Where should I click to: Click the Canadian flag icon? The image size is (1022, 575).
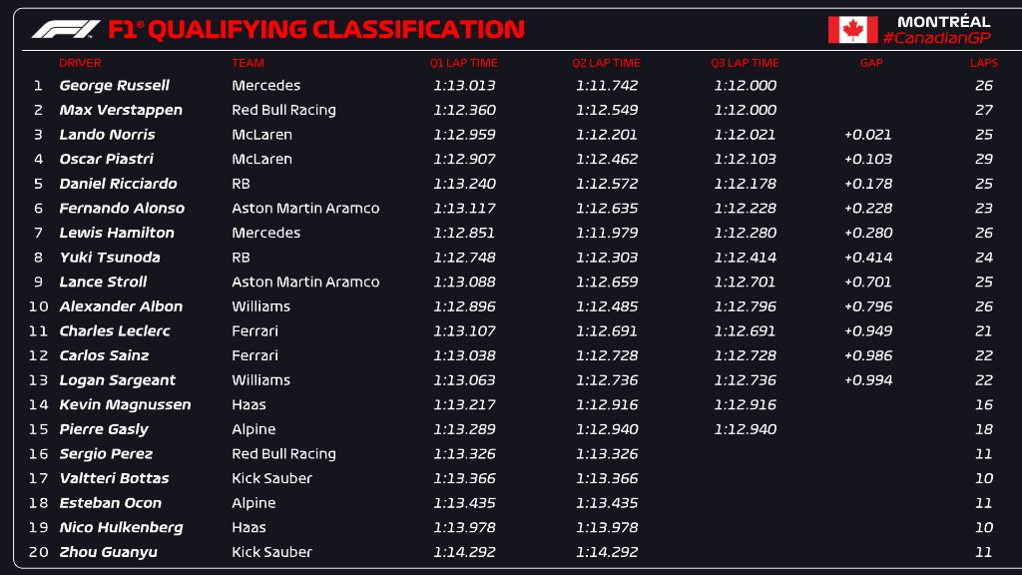[852, 30]
